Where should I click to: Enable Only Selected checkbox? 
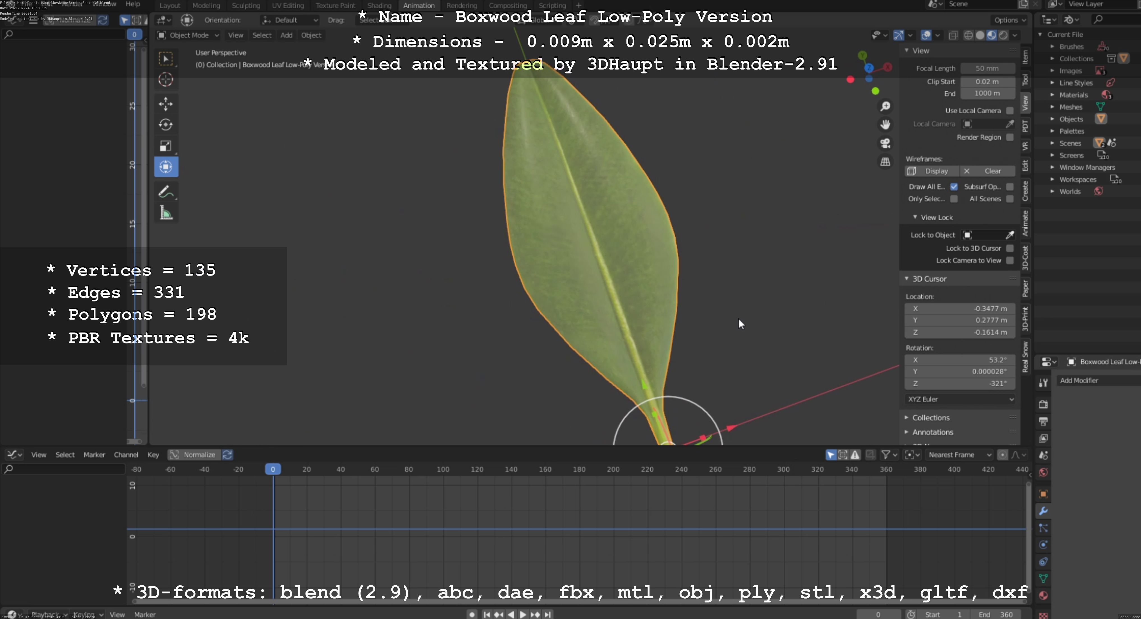click(x=954, y=199)
